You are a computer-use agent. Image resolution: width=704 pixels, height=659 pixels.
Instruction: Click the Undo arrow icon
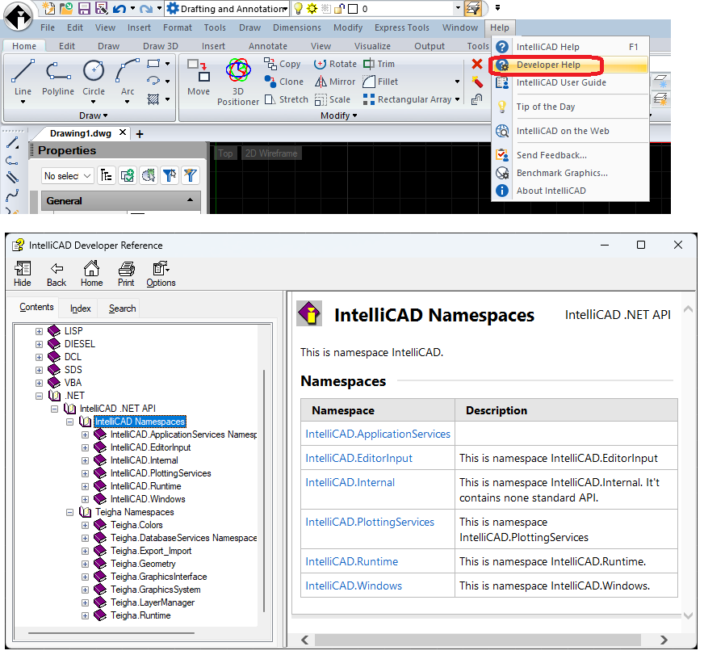pyautogui.click(x=119, y=9)
